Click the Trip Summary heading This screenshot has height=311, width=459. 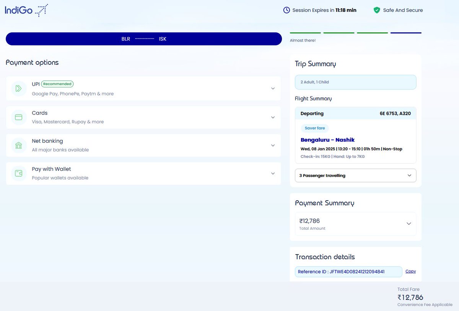click(x=316, y=64)
